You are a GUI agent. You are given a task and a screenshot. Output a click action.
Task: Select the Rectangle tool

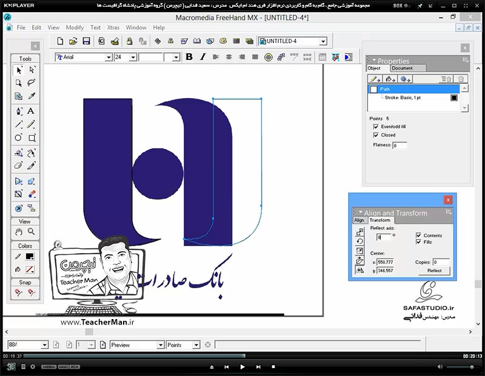point(32,137)
